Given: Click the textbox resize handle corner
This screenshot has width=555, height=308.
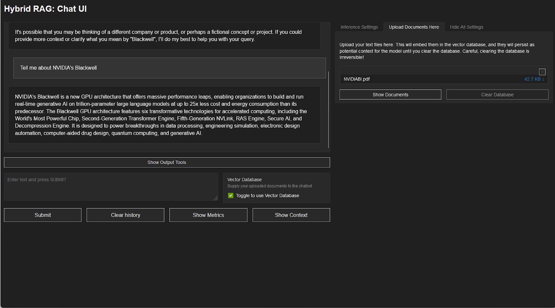Looking at the screenshot, I should pyautogui.click(x=215, y=198).
